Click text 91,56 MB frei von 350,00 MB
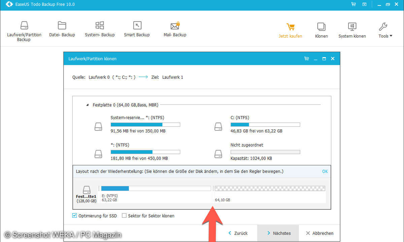This screenshot has height=242, width=404. point(138,131)
